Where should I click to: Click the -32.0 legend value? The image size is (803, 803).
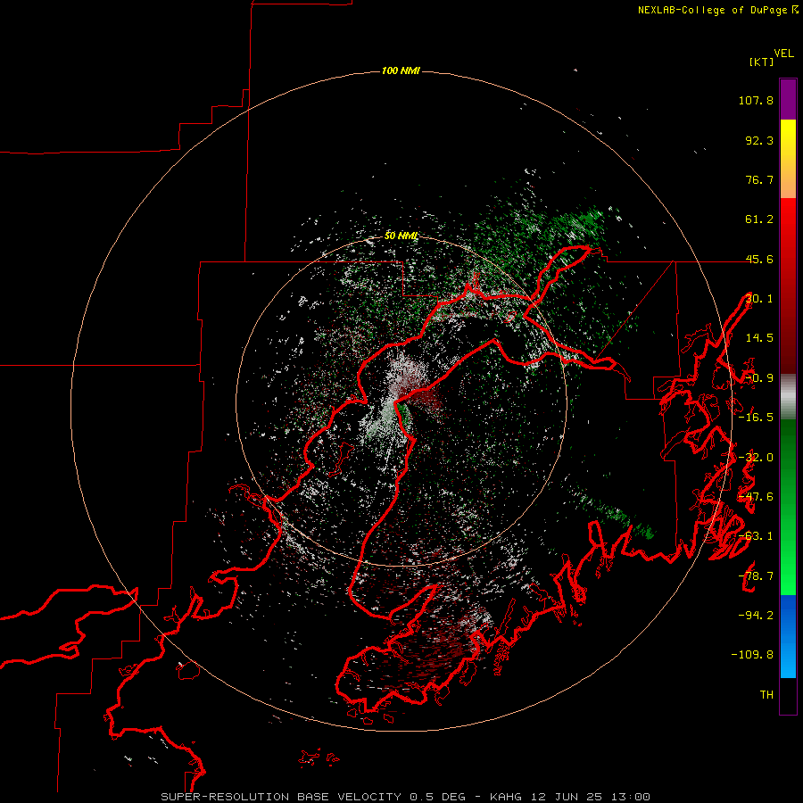[756, 458]
